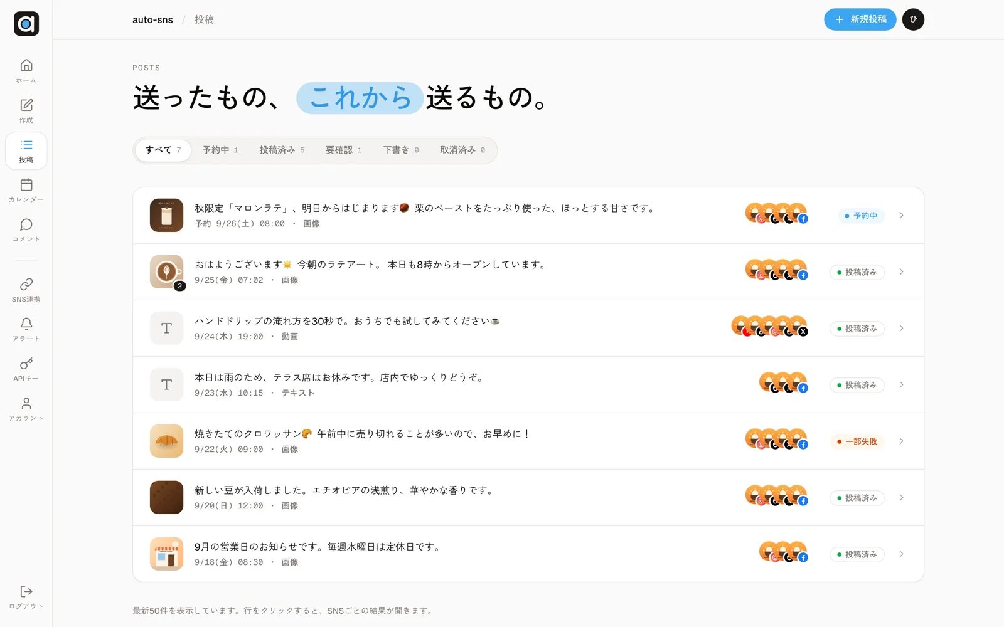This screenshot has height=627, width=1004.
Task: Click the 予約中 status badge
Action: click(x=861, y=216)
